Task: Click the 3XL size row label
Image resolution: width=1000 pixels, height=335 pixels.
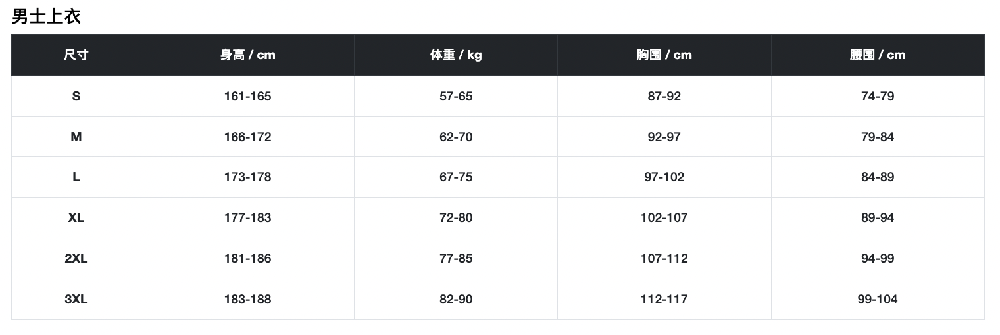Action: (76, 300)
